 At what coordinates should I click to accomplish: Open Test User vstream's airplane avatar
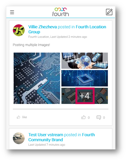tap(19, 138)
